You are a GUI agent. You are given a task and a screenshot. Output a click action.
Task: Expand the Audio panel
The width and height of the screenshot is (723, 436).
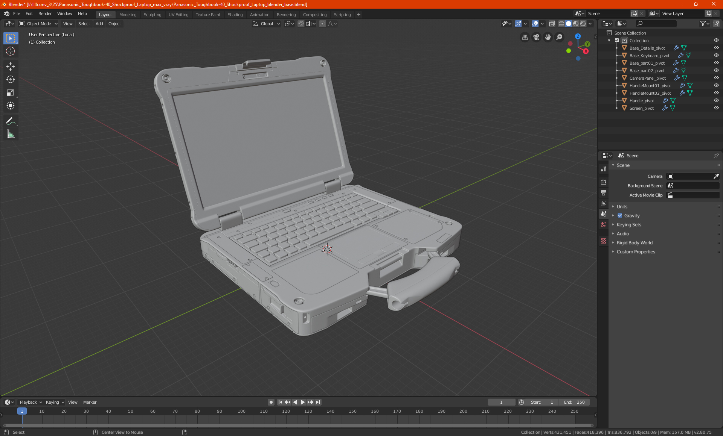[622, 233]
